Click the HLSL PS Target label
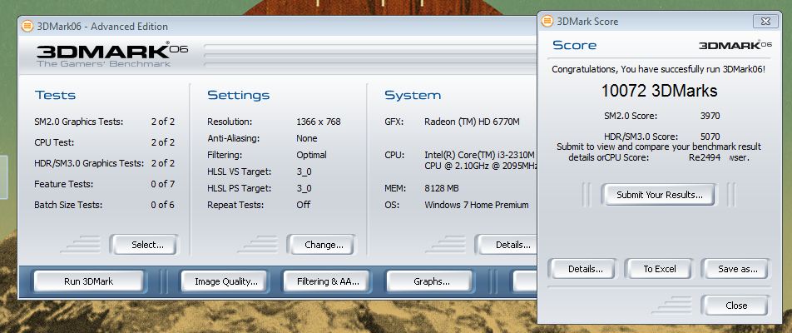The image size is (792, 333). (240, 188)
